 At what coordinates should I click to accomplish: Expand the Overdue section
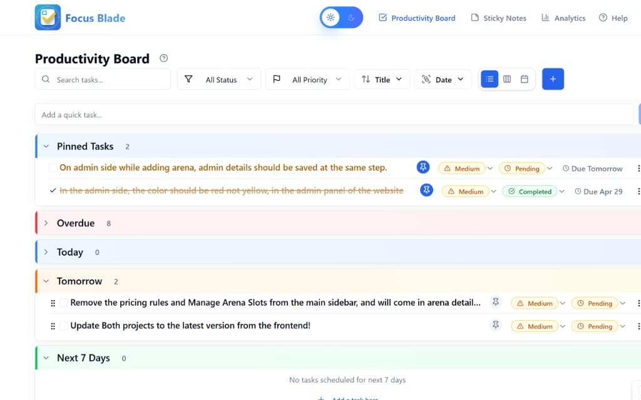point(46,223)
